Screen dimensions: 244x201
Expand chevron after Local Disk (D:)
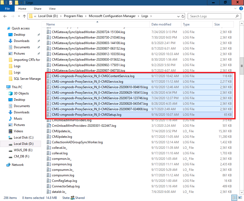[x=61, y=16]
